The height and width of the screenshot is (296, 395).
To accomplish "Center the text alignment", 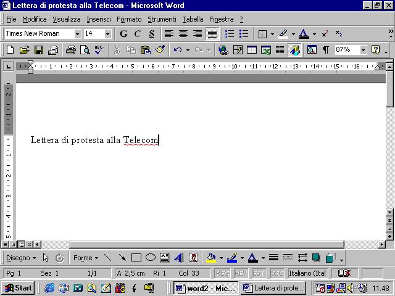I will (x=183, y=33).
